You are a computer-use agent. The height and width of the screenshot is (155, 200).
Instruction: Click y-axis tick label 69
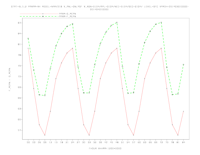tap(19, 87)
